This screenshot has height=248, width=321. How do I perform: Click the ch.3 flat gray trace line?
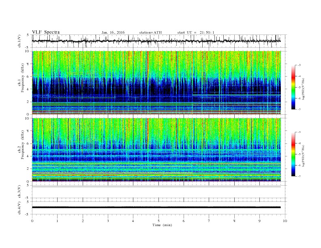point(156,187)
